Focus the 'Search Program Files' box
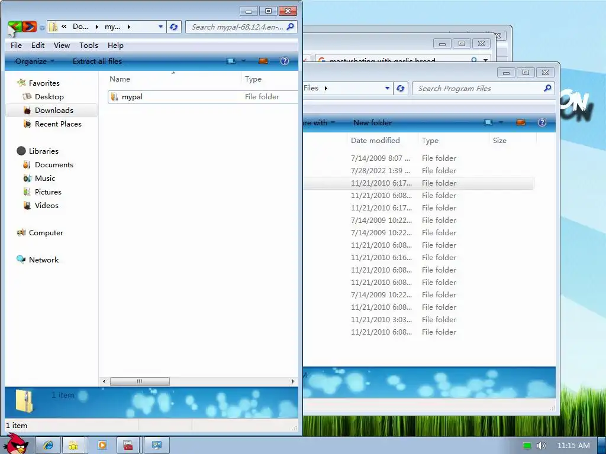 (483, 89)
